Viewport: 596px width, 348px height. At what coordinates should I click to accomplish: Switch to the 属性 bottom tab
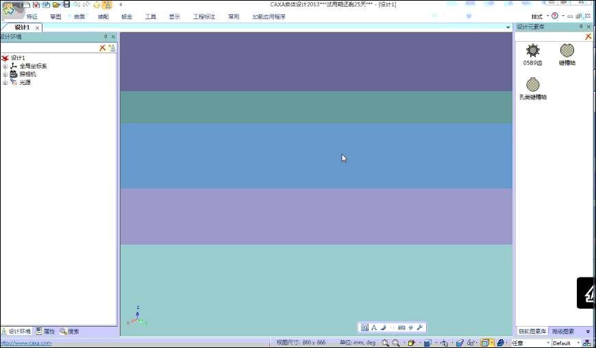(x=46, y=332)
